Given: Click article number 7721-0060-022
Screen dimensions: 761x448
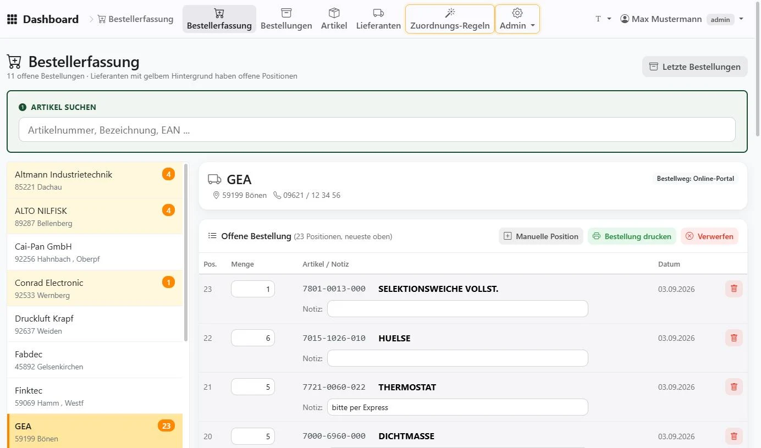Looking at the screenshot, I should 334,387.
